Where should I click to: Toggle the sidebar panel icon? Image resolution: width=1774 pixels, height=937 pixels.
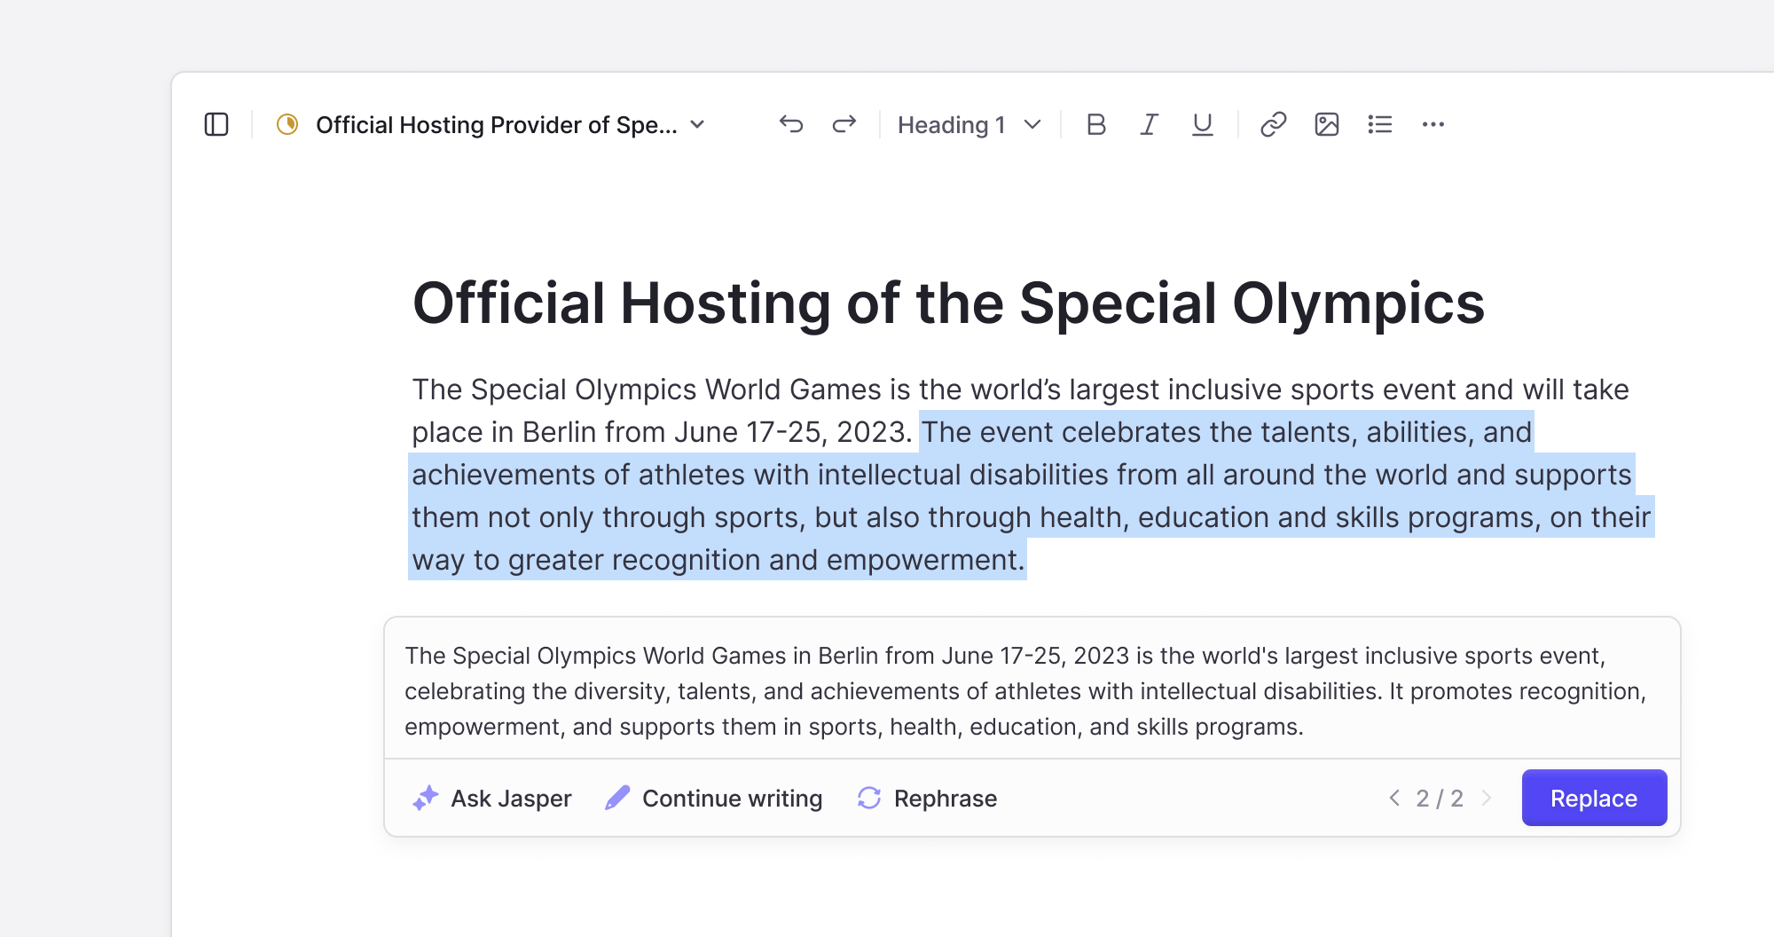coord(216,124)
